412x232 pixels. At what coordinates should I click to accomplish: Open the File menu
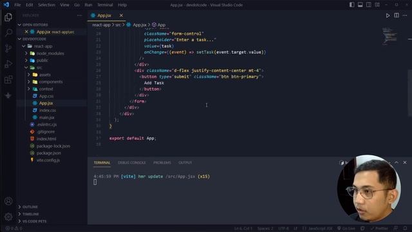pyautogui.click(x=17, y=5)
